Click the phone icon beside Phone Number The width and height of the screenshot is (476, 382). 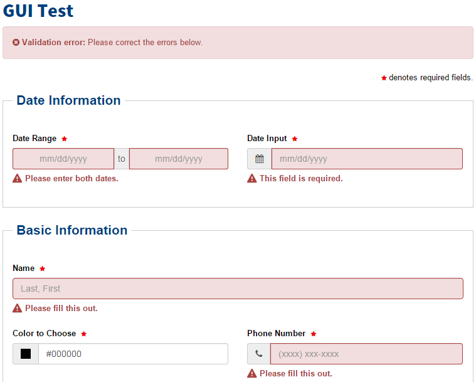[258, 354]
